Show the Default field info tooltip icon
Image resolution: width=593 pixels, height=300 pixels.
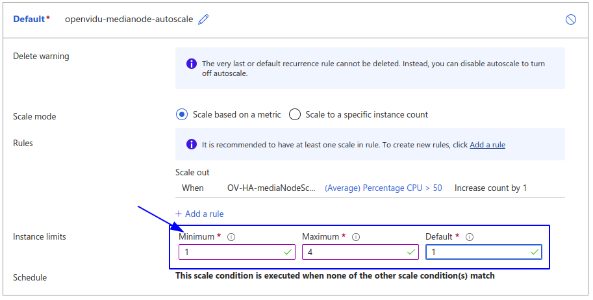coord(470,237)
